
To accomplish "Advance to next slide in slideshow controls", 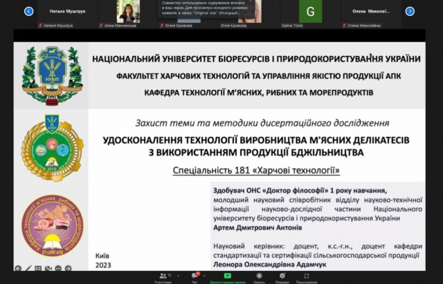I will click(x=68, y=268).
